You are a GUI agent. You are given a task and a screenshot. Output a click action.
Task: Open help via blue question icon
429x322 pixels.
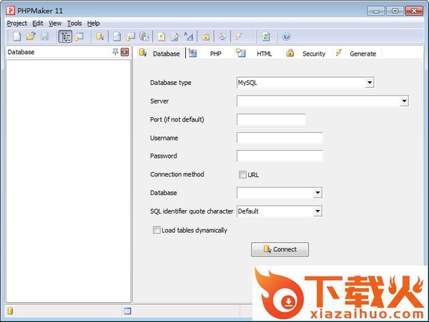pos(286,36)
